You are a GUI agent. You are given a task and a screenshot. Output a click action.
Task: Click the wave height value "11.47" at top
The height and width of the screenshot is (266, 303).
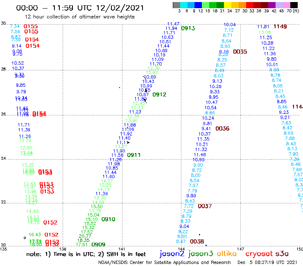[173, 24]
